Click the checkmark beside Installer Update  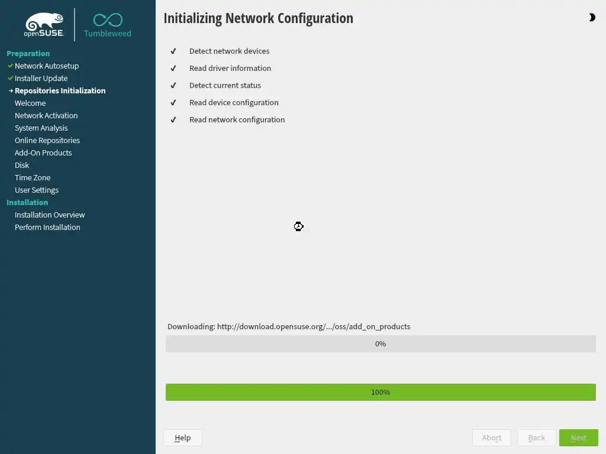pyautogui.click(x=10, y=78)
